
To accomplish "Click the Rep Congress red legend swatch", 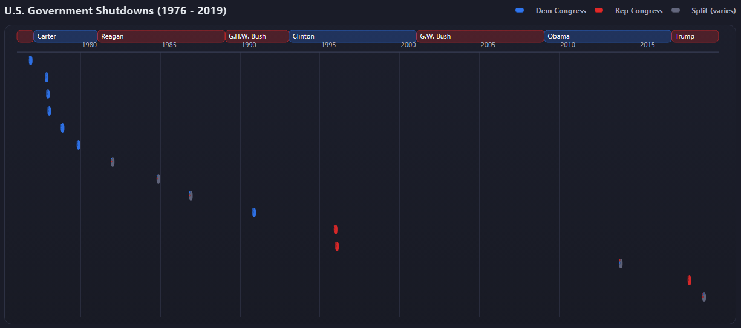I will coord(599,11).
